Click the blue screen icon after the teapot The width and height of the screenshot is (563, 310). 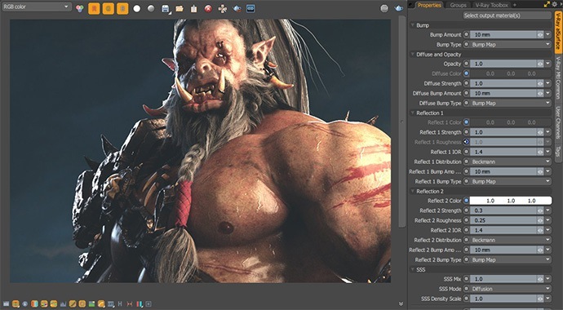click(x=251, y=9)
